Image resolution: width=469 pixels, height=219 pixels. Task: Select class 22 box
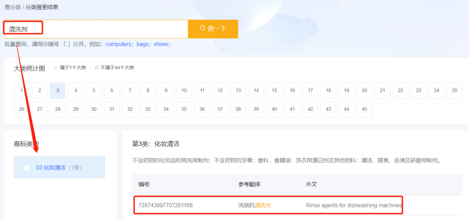400,91
